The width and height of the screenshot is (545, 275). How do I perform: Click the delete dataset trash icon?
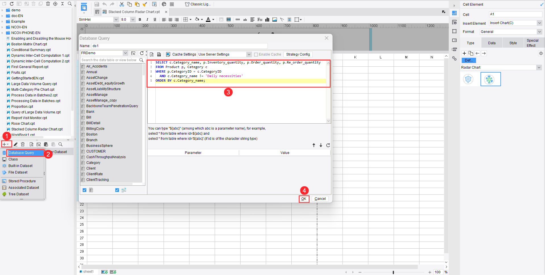[23, 144]
